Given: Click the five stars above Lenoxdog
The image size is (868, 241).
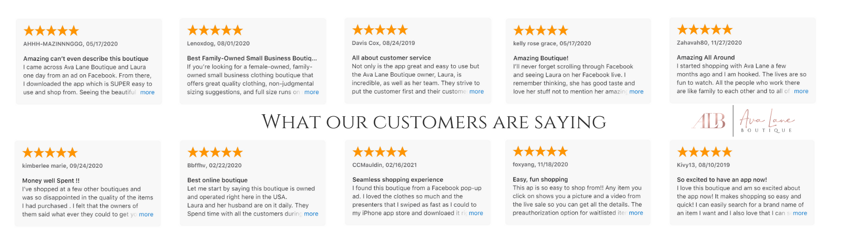Looking at the screenshot, I should click(x=215, y=30).
